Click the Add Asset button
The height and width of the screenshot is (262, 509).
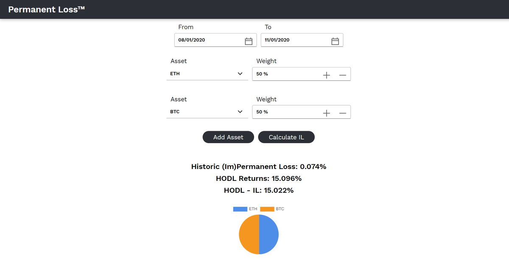click(228, 137)
